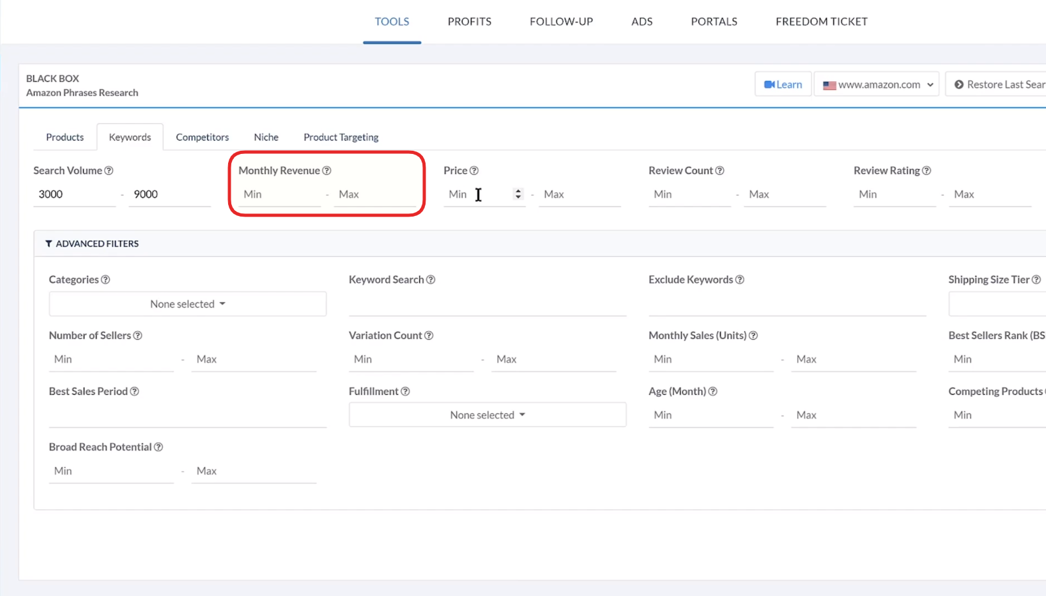Click the Price Max field

(x=580, y=194)
